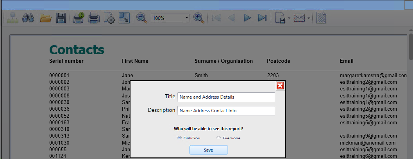The height and width of the screenshot is (159, 413).
Task: Click serial number 001124
Action: click(58, 156)
